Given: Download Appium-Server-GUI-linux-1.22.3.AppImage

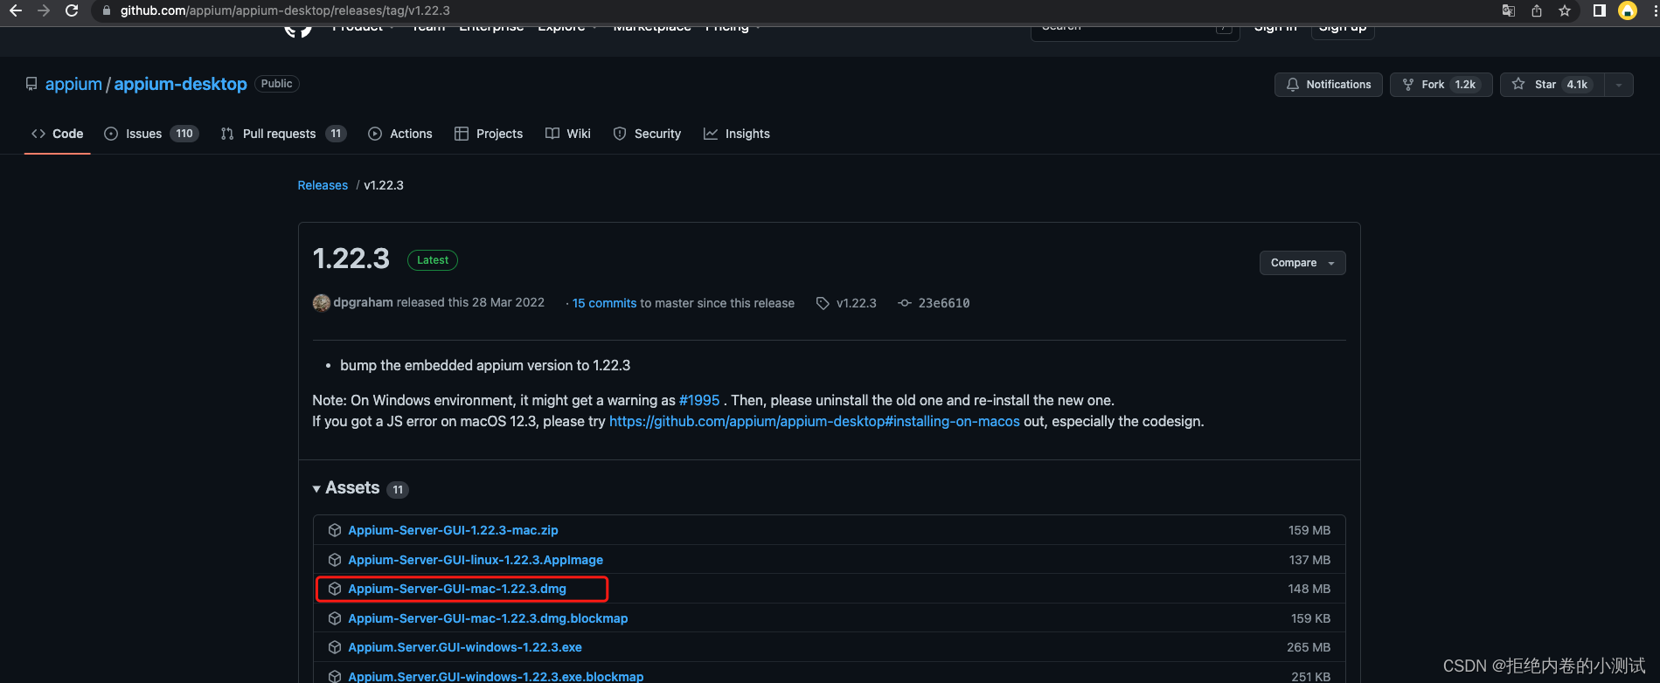Looking at the screenshot, I should click(476, 560).
